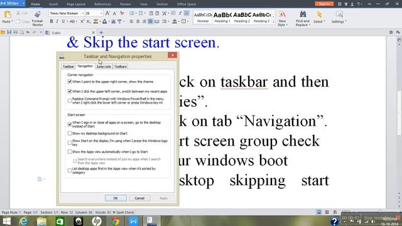Image resolution: width=402 pixels, height=226 pixels.
Task: Click the font color A swatch
Action: tap(105, 21)
